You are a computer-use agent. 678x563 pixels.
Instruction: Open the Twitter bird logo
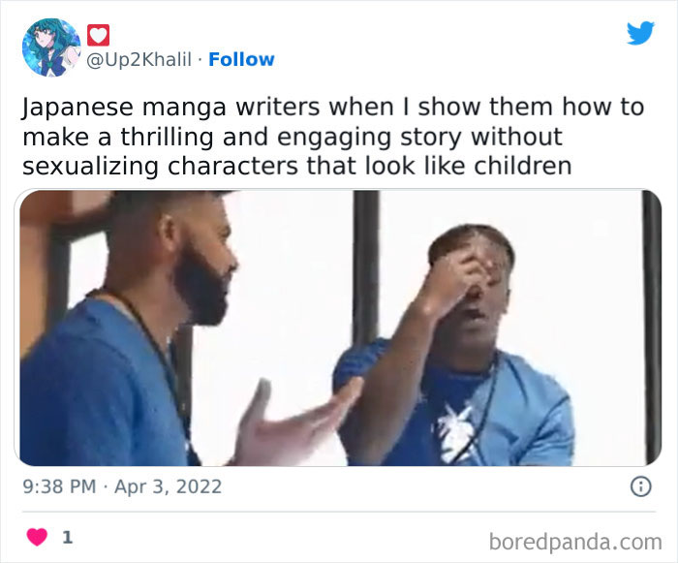(640, 32)
